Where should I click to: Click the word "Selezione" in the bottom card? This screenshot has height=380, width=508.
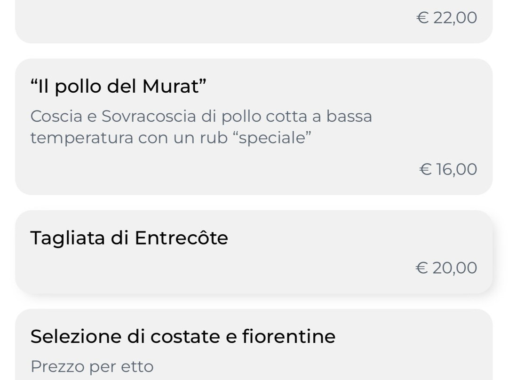click(x=75, y=336)
